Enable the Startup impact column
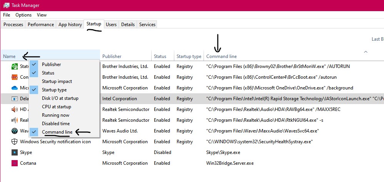 (64, 81)
